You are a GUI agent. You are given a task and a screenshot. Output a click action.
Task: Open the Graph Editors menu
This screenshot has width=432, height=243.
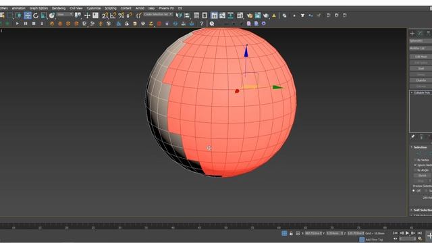38,8
